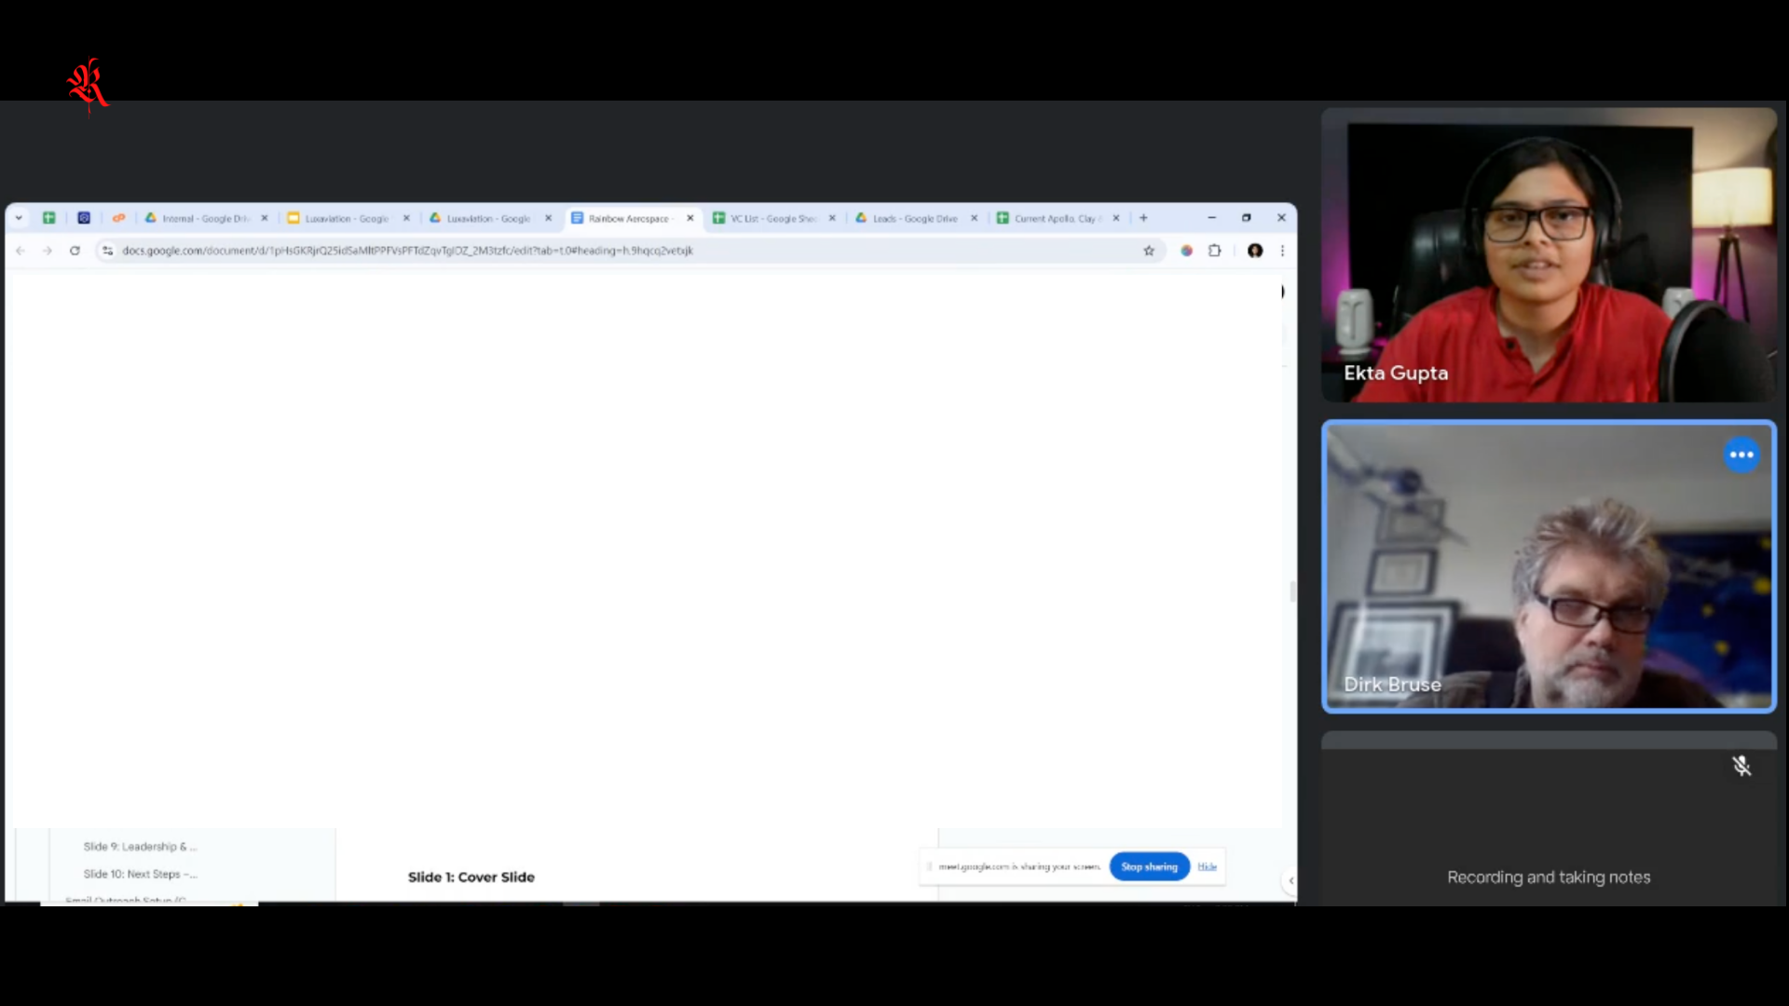This screenshot has height=1006, width=1789.
Task: Go forward in browser history
Action: point(48,251)
